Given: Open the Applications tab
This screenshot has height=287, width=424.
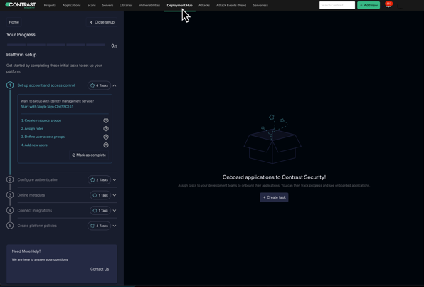Looking at the screenshot, I should [71, 5].
